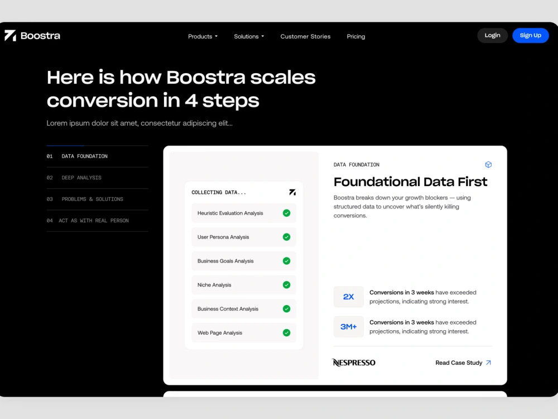Select step 01 Data Foundation tab
The width and height of the screenshot is (558, 419).
coord(97,156)
